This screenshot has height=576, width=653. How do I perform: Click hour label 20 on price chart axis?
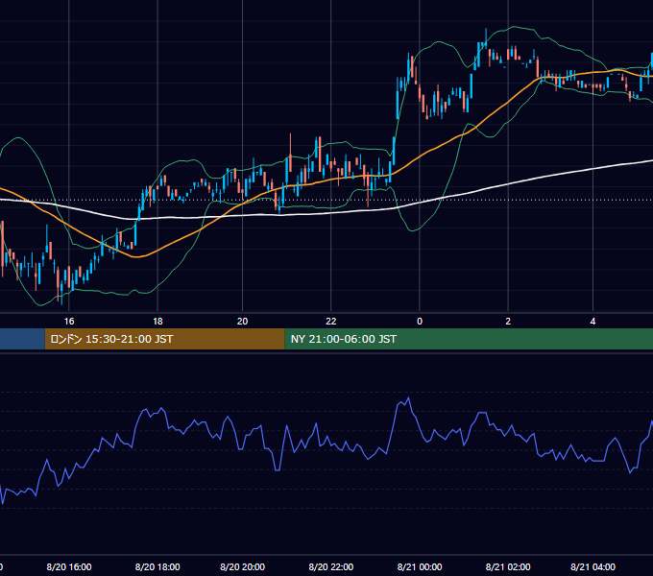tap(242, 322)
